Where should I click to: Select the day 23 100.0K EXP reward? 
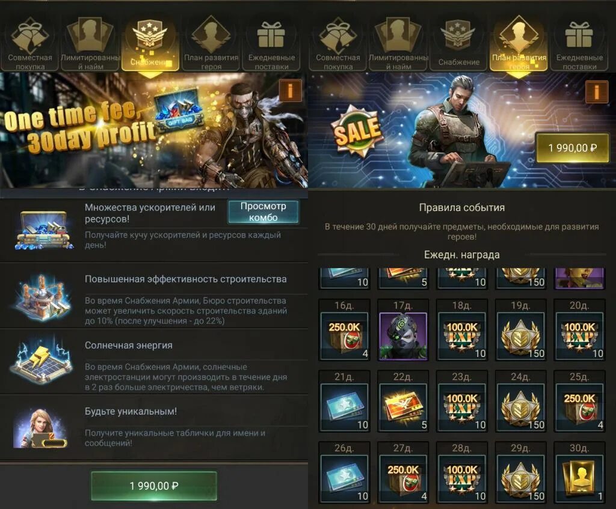pyautogui.click(x=461, y=407)
